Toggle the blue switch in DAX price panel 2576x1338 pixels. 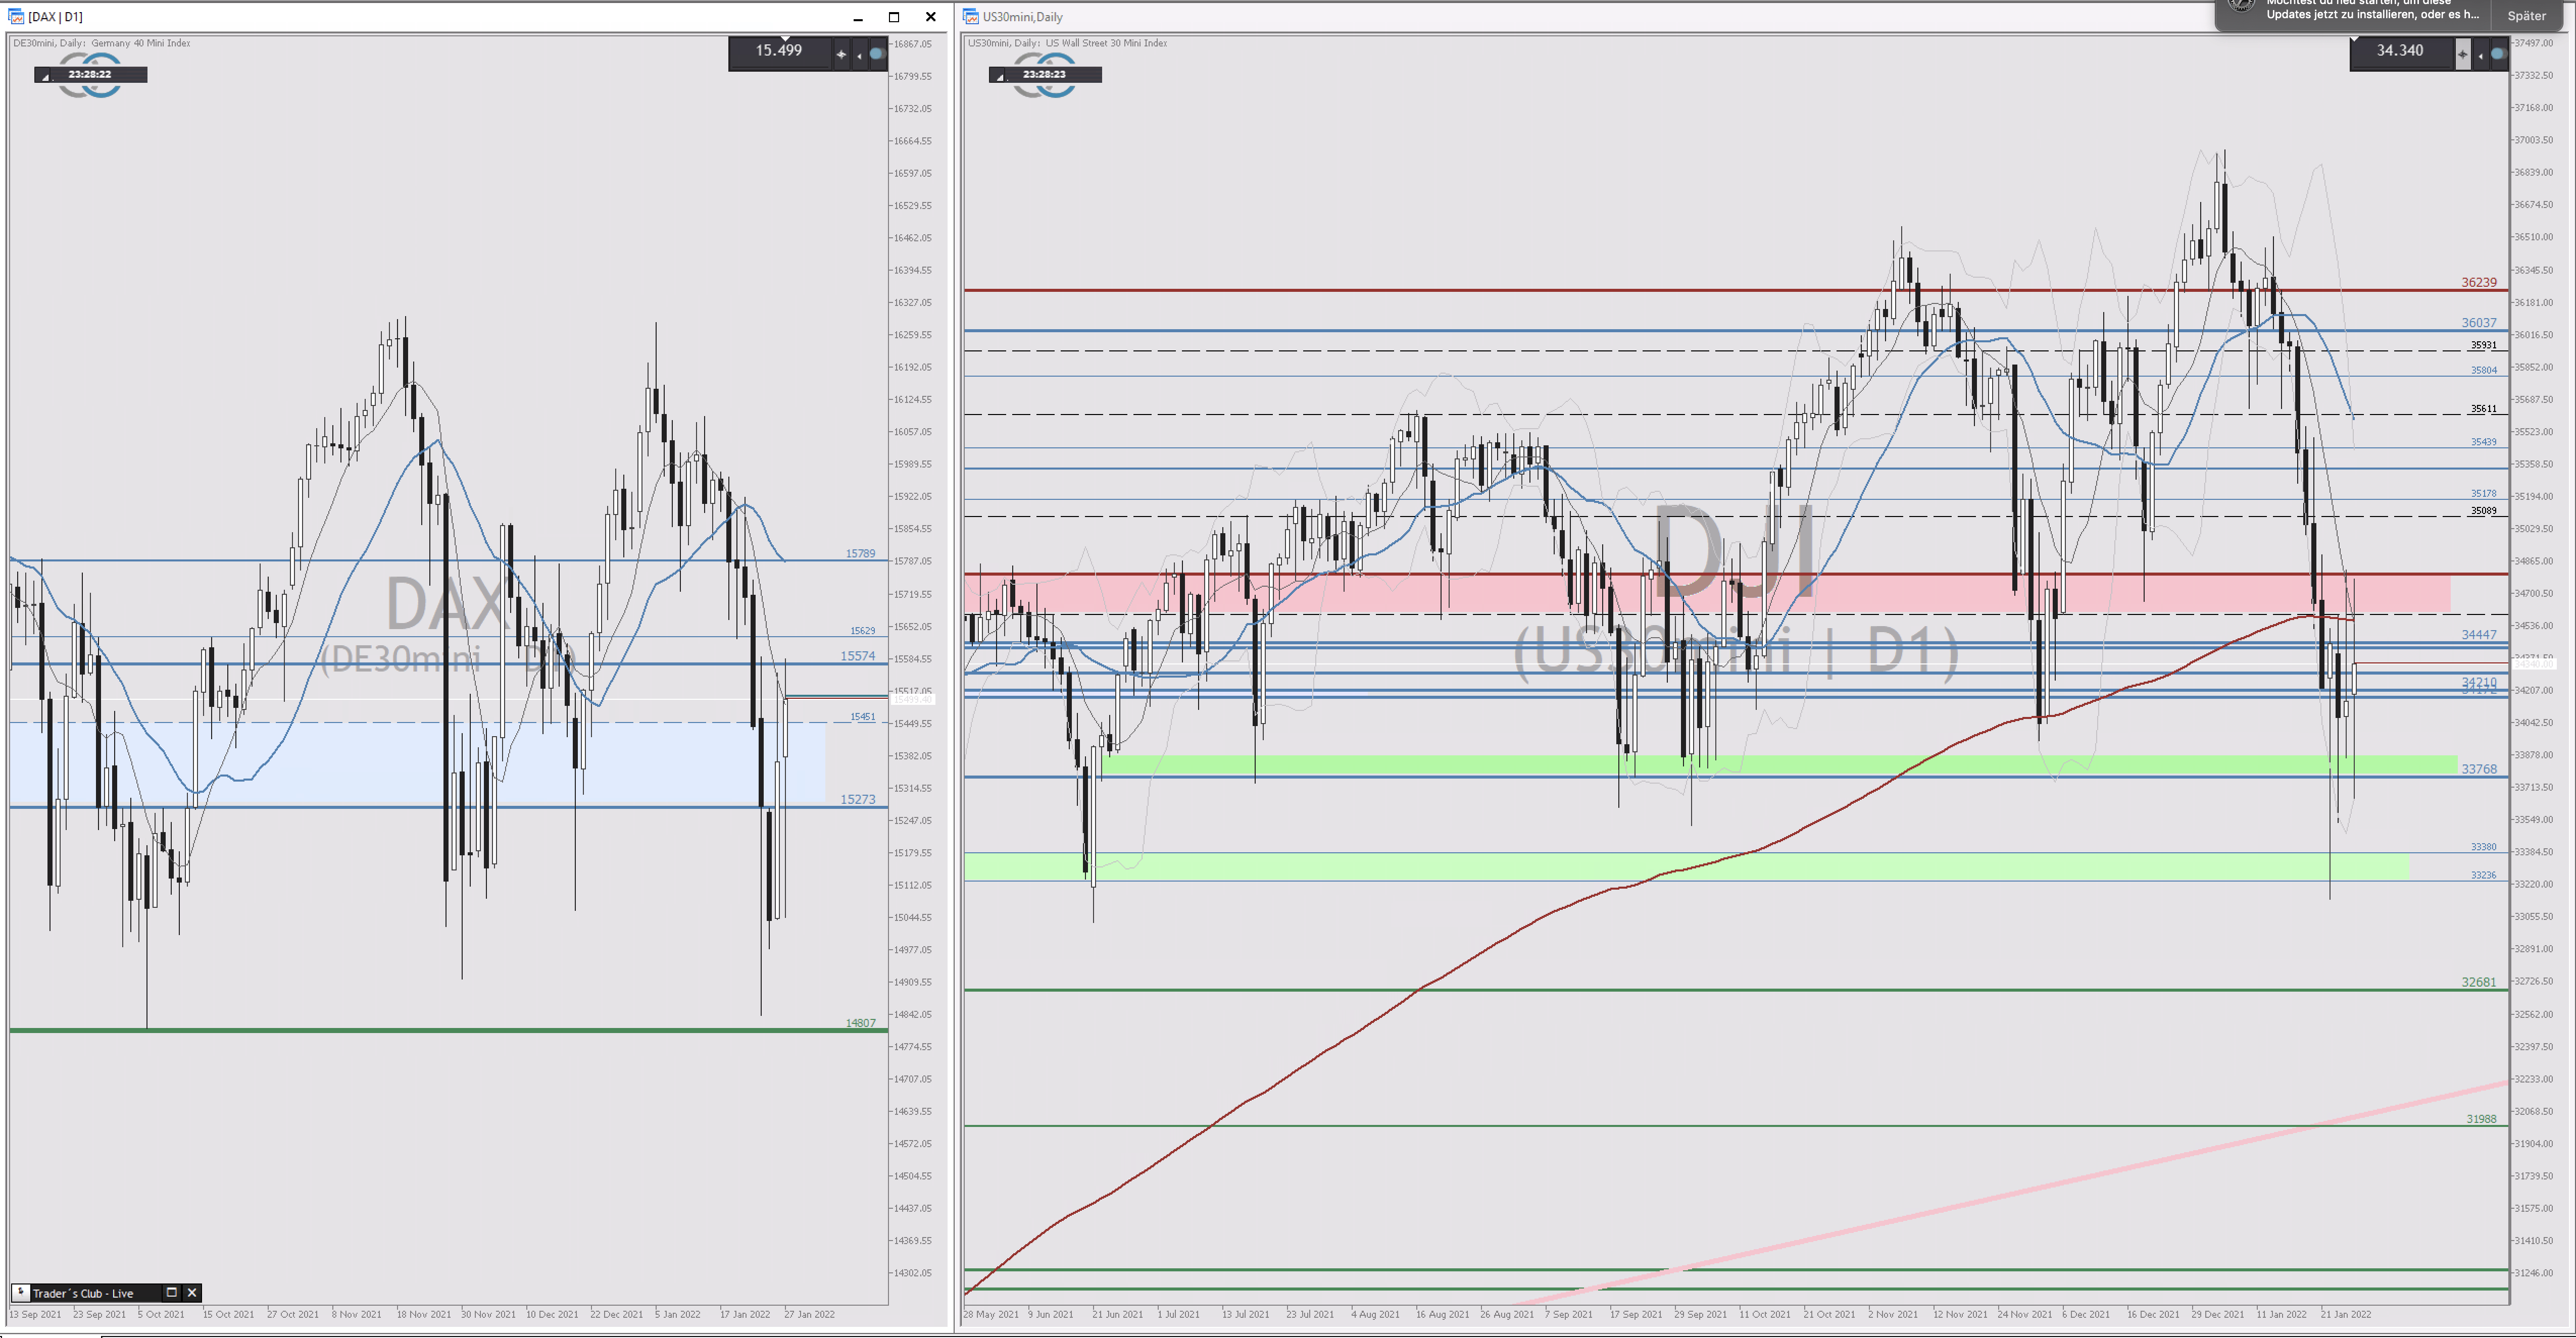coord(877,54)
